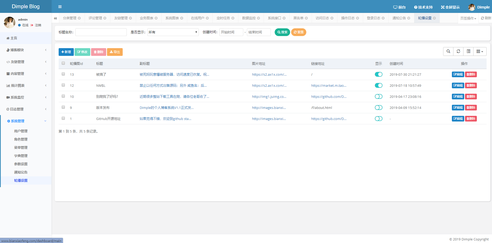Screen dimensions: 492x243
Task: Open 技术支持 help link
Action: [423, 7]
